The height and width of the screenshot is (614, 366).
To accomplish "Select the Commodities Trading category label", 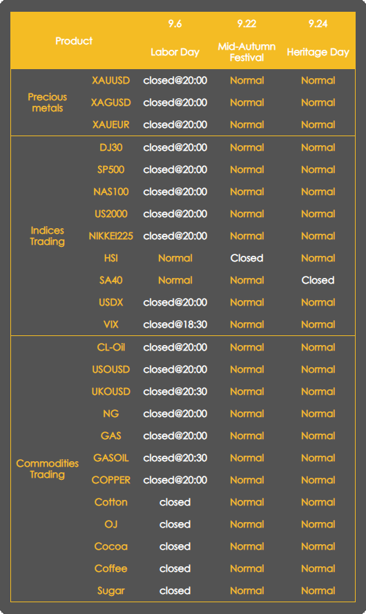I will (48, 469).
